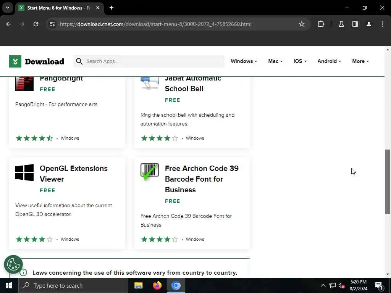Bookmark this page with the star icon
Screen dimensions: 391x293
coord(302,24)
